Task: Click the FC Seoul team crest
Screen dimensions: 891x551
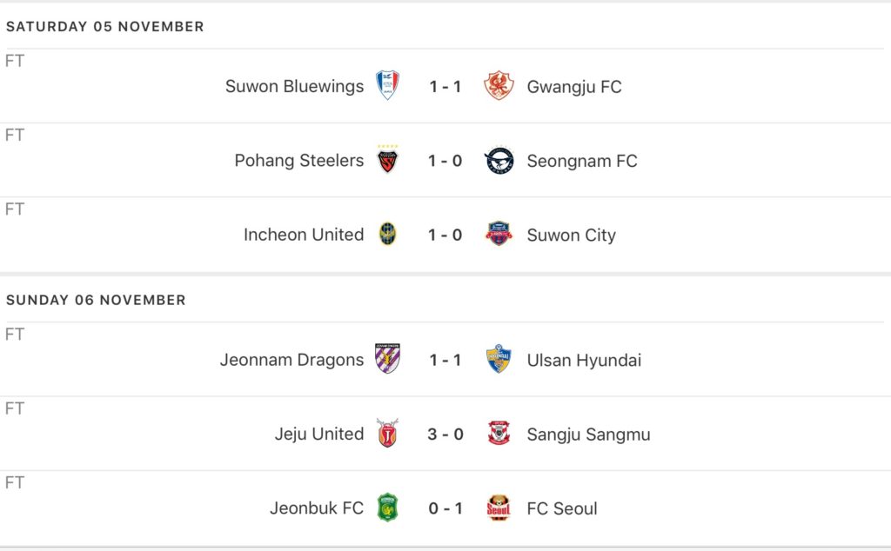Action: point(499,508)
